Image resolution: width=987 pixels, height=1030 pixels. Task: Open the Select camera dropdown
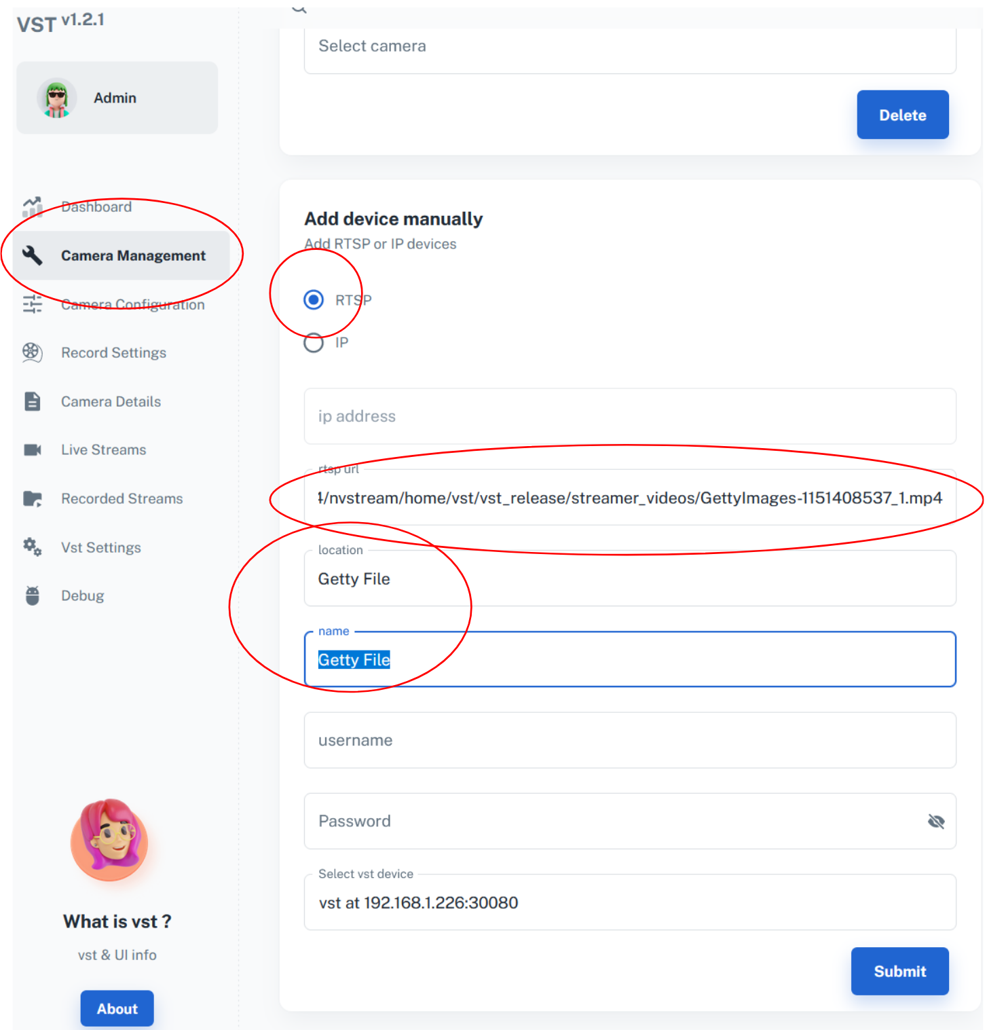(x=630, y=46)
